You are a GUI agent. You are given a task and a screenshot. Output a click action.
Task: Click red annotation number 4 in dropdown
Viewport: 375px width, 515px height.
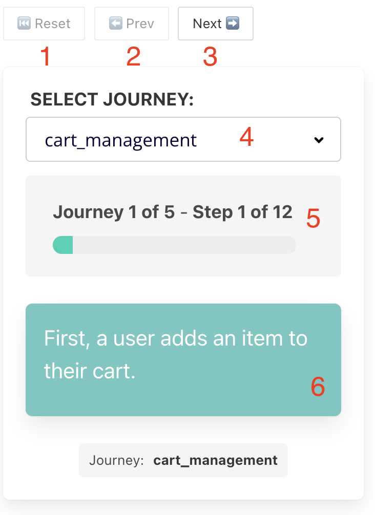point(246,138)
